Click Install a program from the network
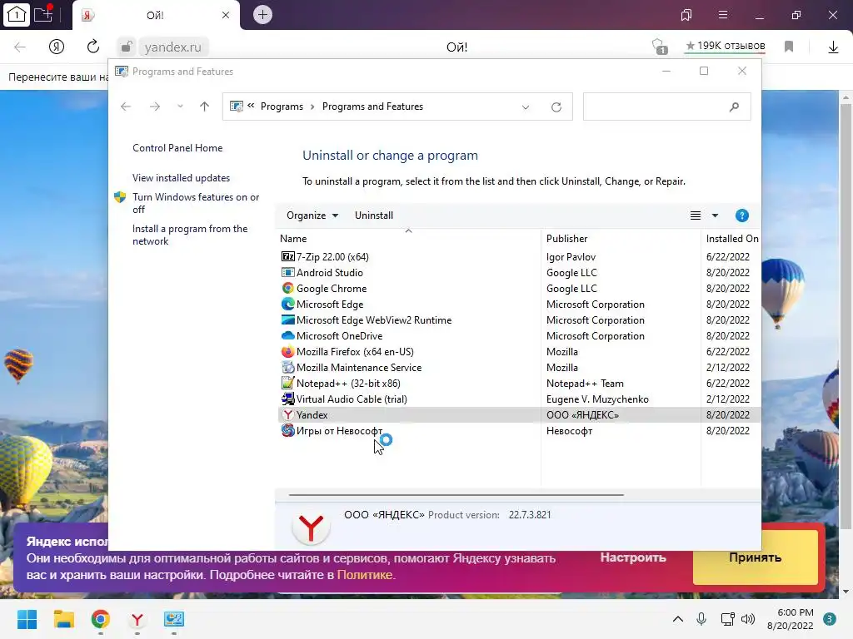Image resolution: width=853 pixels, height=639 pixels. [x=190, y=235]
